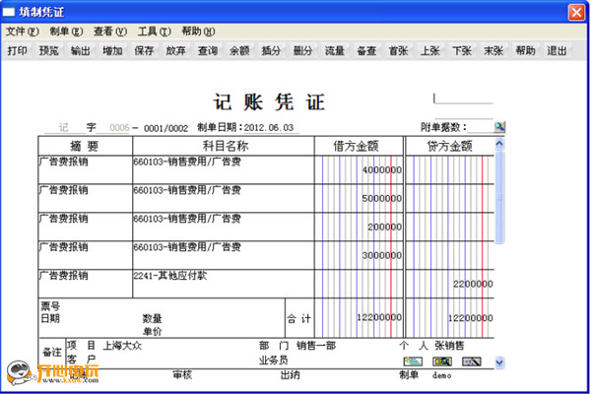Click the 退出 (Exit) button

557,50
